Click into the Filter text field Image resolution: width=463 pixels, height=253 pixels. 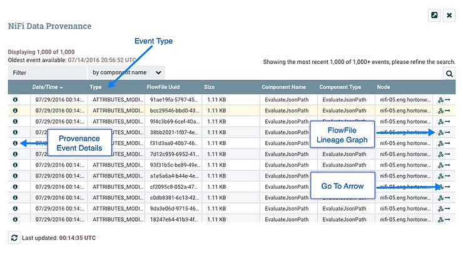click(48, 72)
